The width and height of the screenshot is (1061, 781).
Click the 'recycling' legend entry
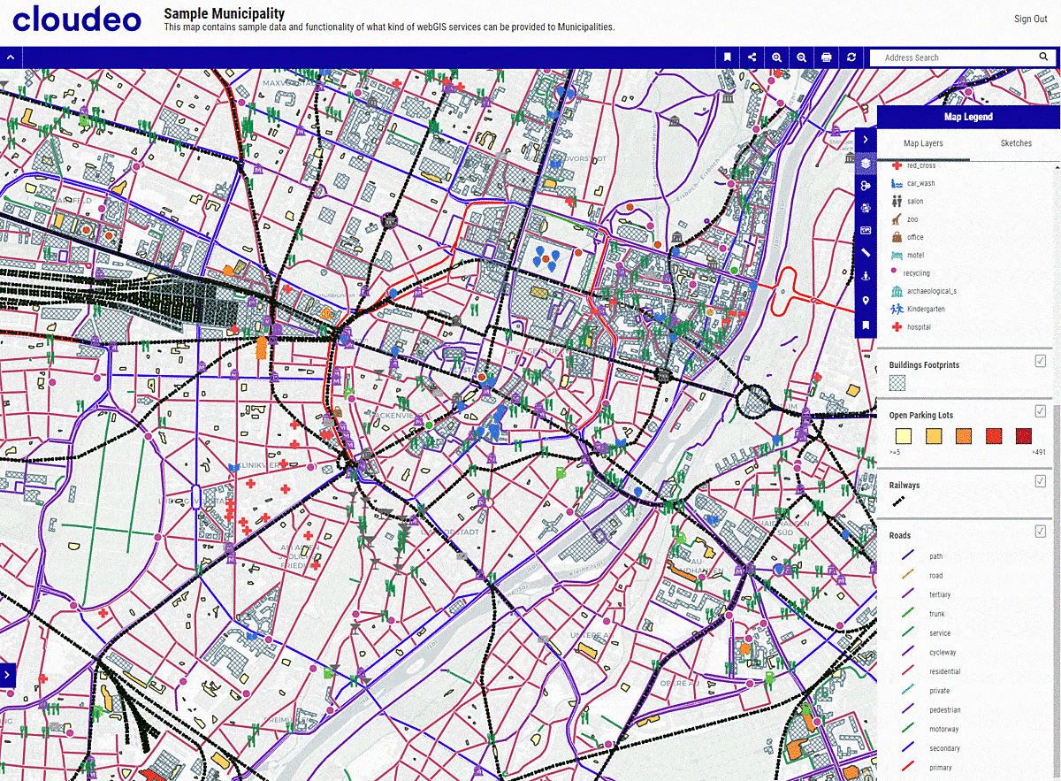917,273
